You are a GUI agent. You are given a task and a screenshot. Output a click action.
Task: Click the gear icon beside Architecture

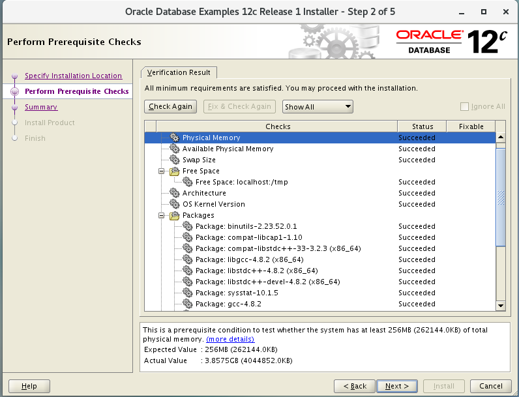point(175,192)
